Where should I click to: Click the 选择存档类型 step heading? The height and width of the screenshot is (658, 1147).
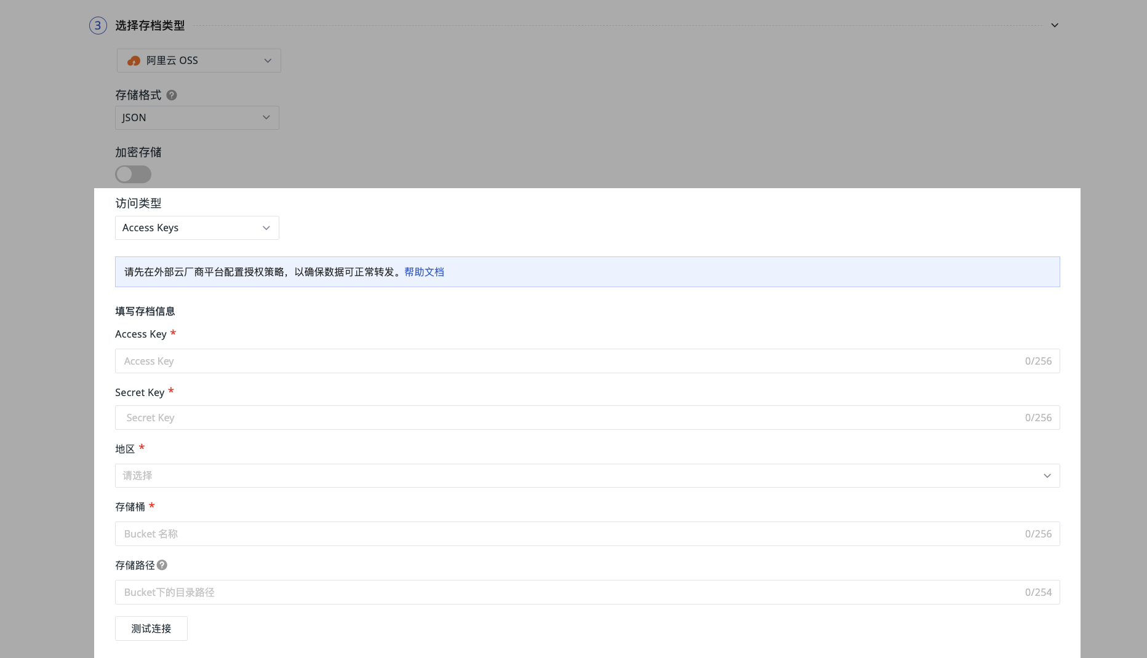pos(150,25)
